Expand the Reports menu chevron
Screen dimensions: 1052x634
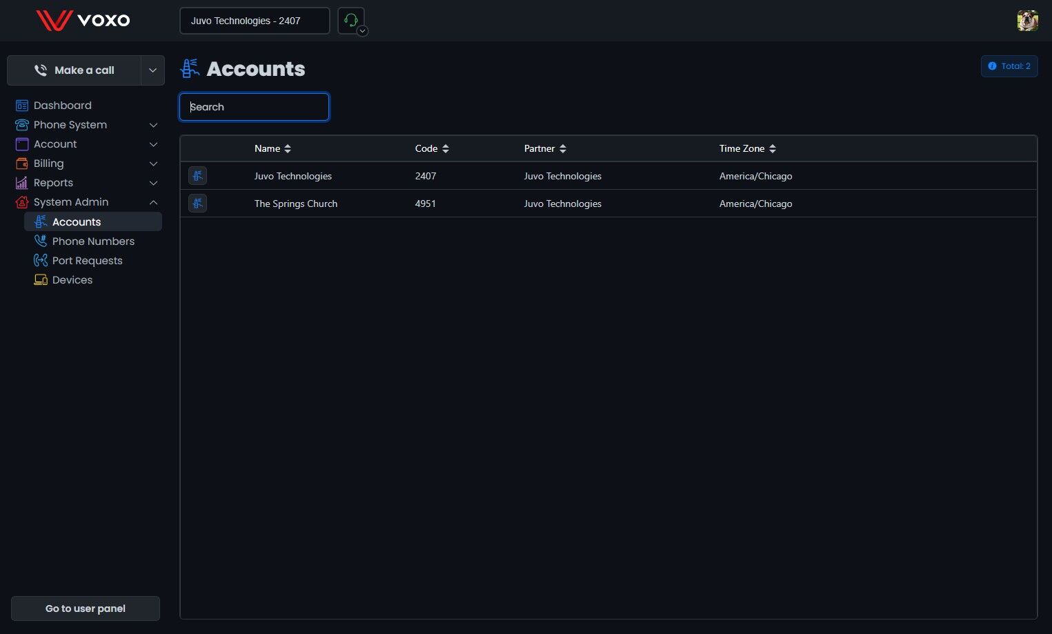[154, 183]
